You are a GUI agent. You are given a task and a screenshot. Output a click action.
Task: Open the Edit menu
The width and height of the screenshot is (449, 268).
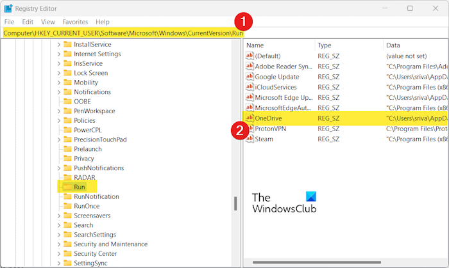coord(28,22)
